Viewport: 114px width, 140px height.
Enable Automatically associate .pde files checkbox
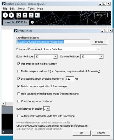[19, 116]
